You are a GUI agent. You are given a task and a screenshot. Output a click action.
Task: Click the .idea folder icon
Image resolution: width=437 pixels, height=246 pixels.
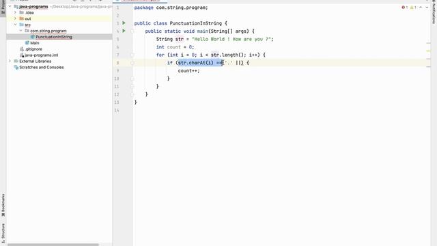[22, 12]
